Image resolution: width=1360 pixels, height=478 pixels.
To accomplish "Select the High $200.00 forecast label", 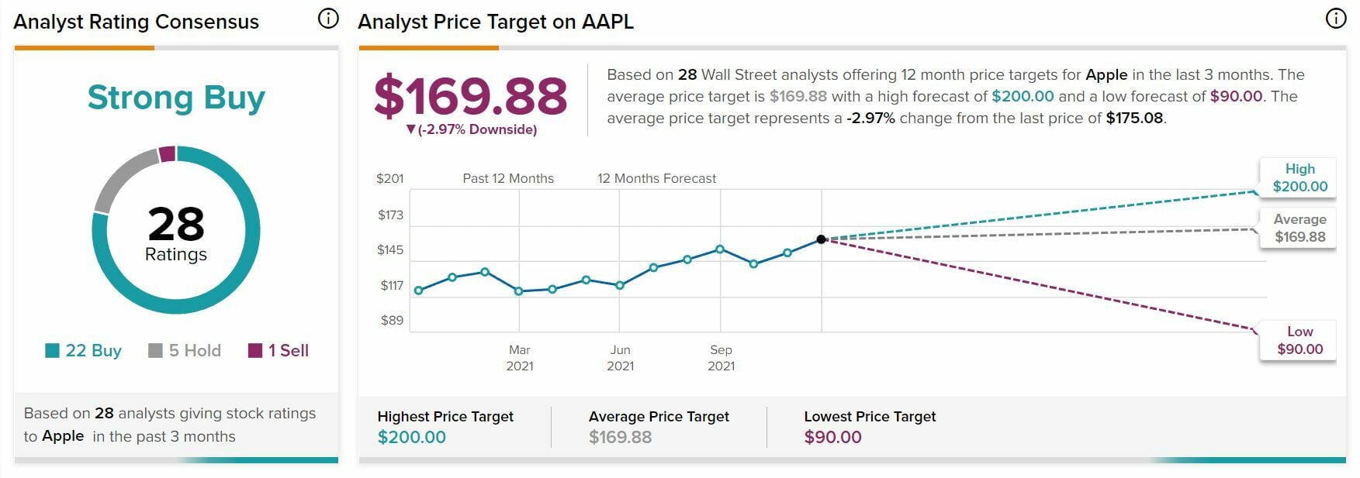I will pyautogui.click(x=1299, y=178).
